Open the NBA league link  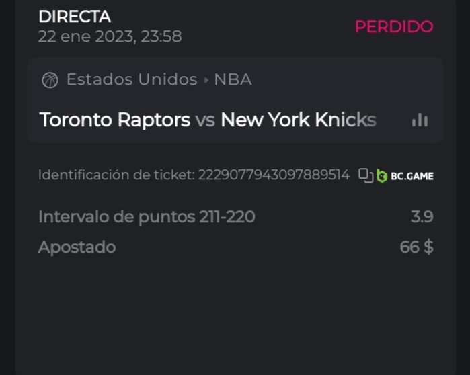coord(233,80)
